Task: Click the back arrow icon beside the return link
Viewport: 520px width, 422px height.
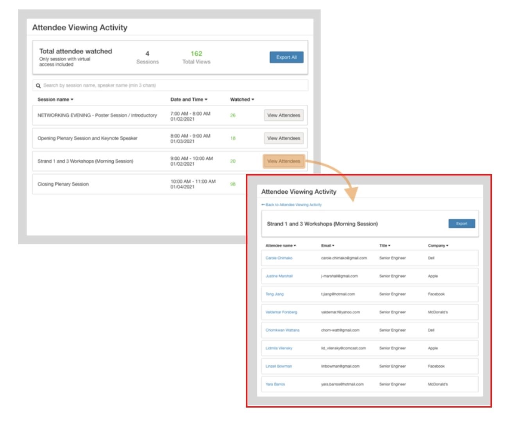Action: tap(263, 204)
